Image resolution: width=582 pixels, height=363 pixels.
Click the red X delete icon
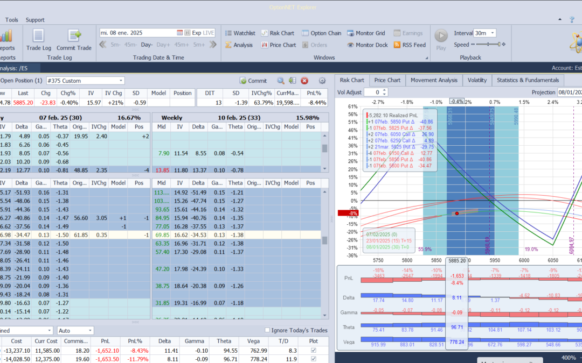pyautogui.click(x=304, y=81)
